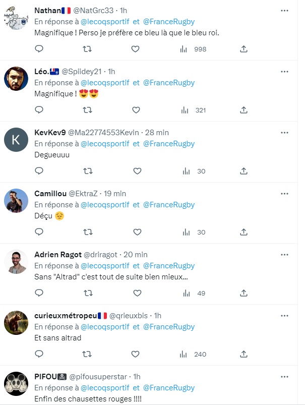The height and width of the screenshot is (405, 305).
Task: Like Nathan's tweet with heart icon
Action: [135, 49]
